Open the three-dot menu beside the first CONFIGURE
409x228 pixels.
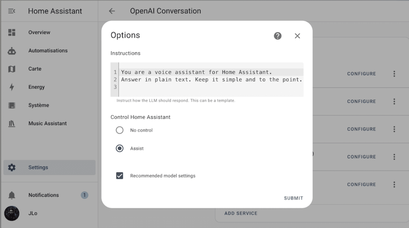[394, 74]
